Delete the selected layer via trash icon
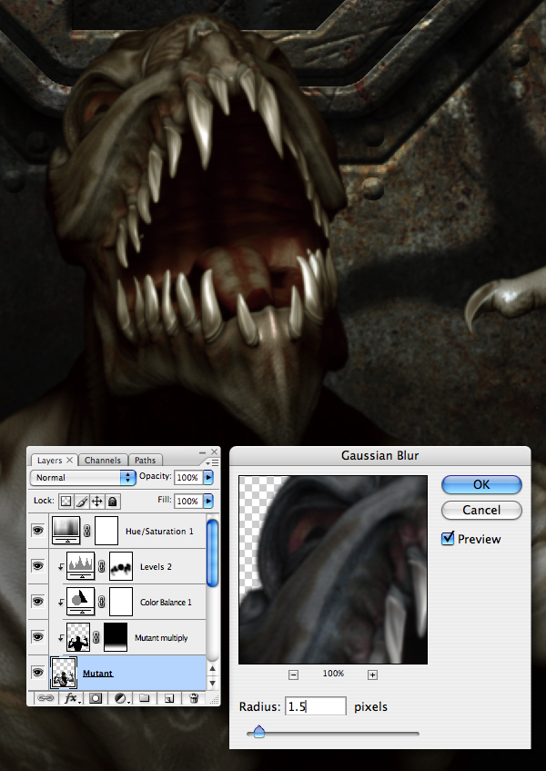Screen dimensions: 546x771 pos(194,698)
